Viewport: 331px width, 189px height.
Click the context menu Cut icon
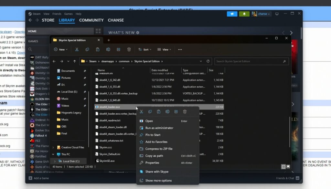[x=142, y=111]
